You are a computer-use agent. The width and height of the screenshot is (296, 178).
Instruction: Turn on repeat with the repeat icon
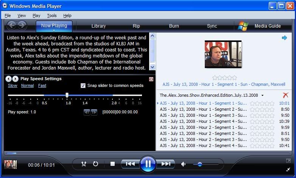(x=95, y=164)
